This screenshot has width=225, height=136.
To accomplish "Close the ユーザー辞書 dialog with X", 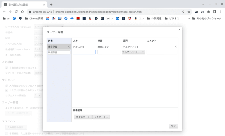I will tap(179, 29).
